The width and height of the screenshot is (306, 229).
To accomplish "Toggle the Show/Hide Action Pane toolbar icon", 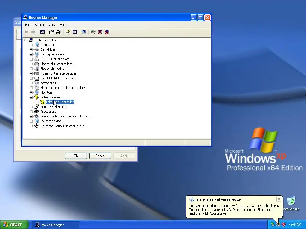I will (x=75, y=32).
